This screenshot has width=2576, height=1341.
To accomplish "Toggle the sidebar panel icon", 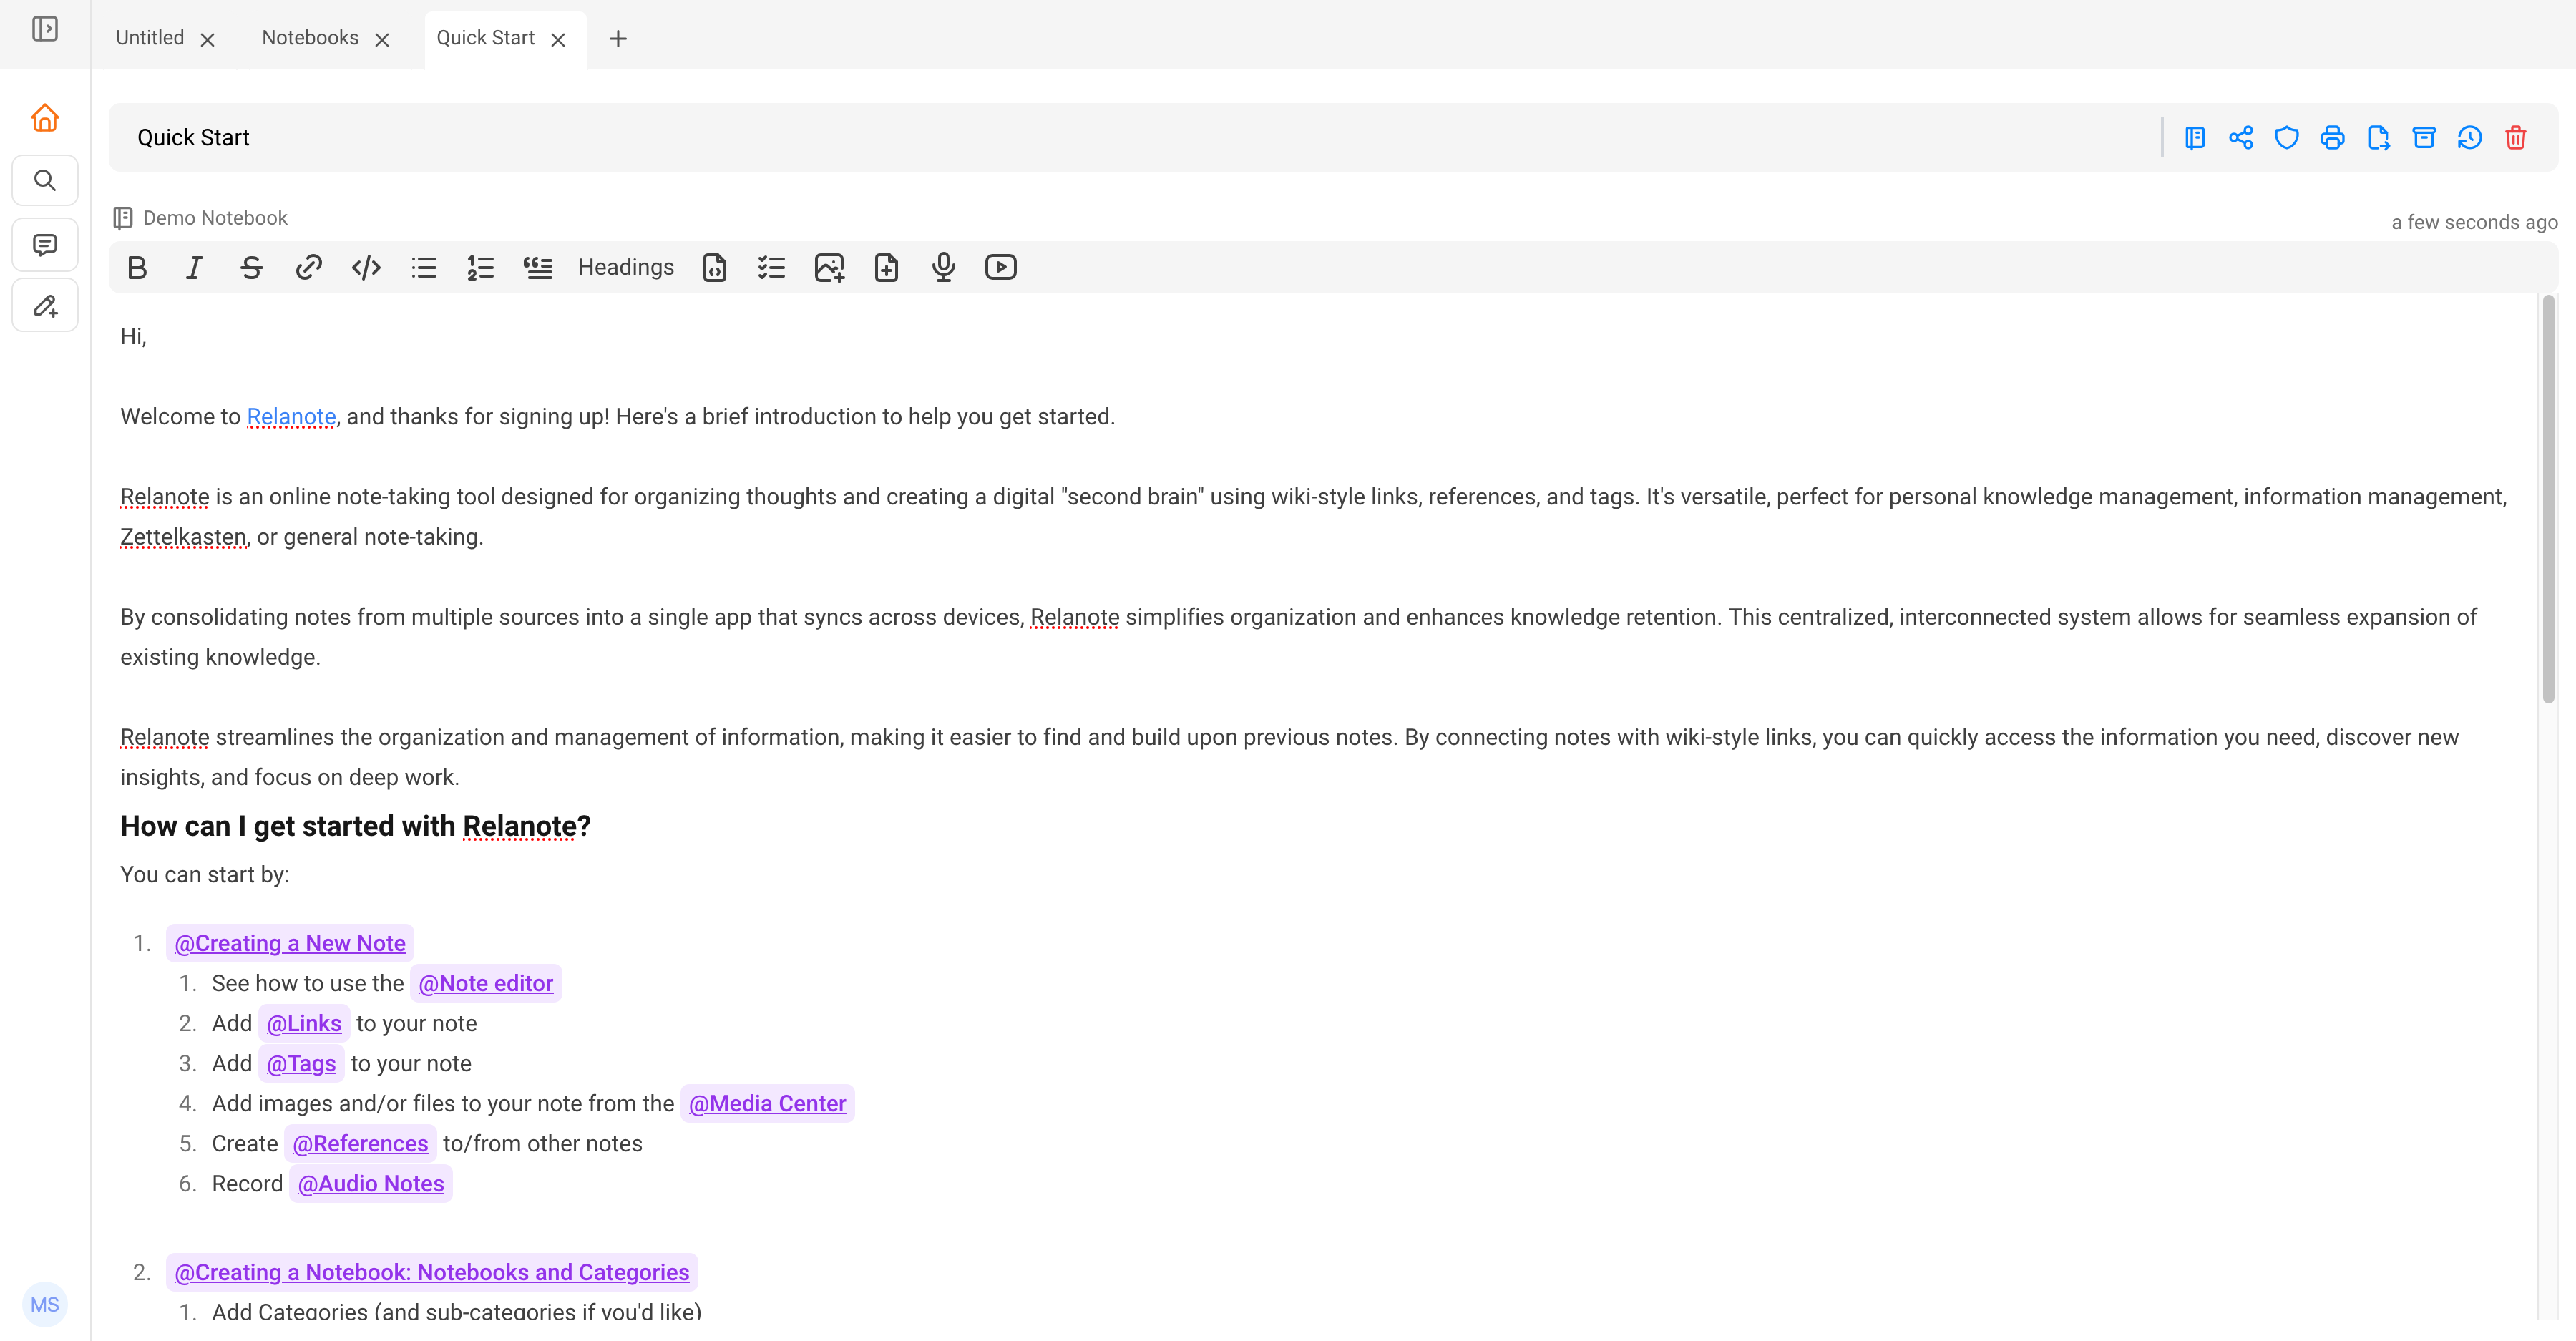I will (45, 29).
